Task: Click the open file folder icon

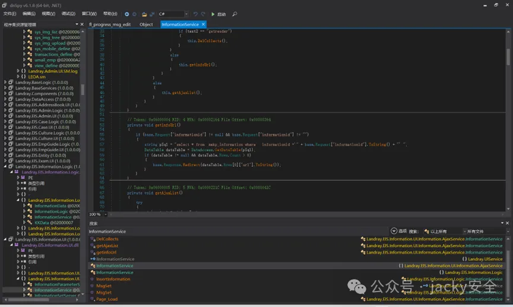Action: tap(144, 14)
